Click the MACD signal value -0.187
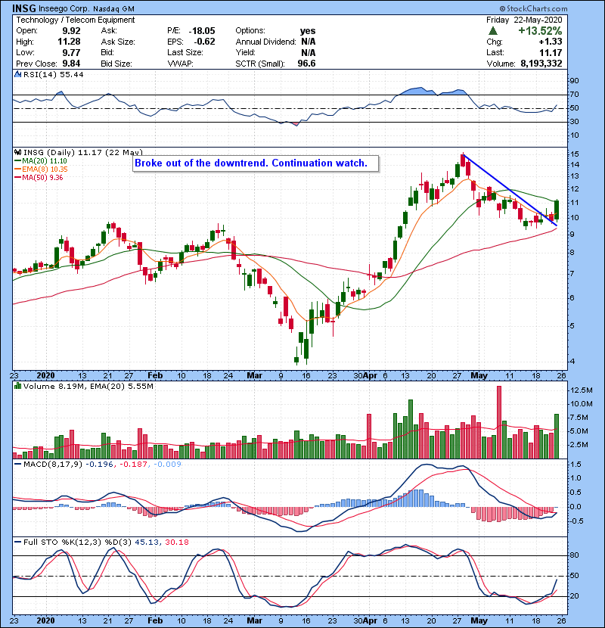This screenshot has height=628, width=605. point(134,464)
